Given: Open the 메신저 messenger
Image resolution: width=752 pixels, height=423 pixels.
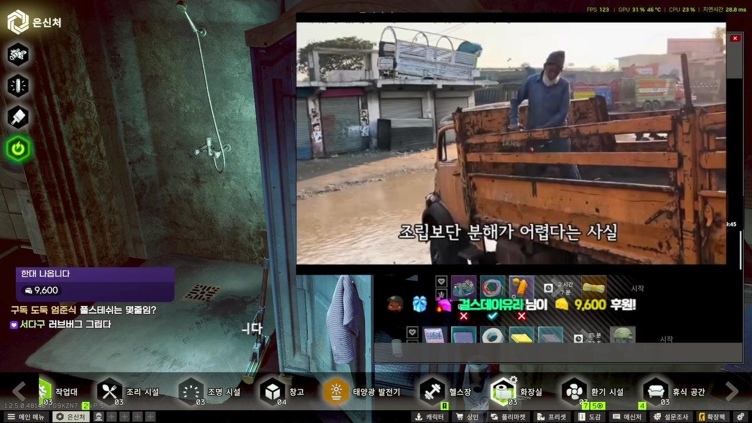Looking at the screenshot, I should click(628, 417).
